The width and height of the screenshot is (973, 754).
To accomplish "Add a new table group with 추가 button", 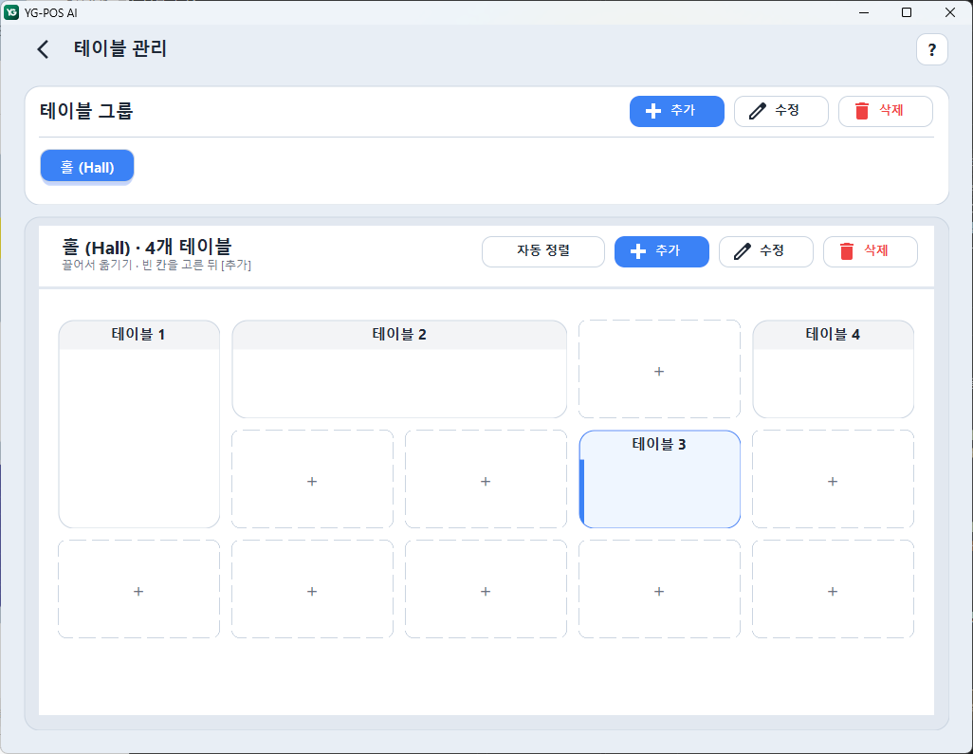I will click(x=676, y=111).
